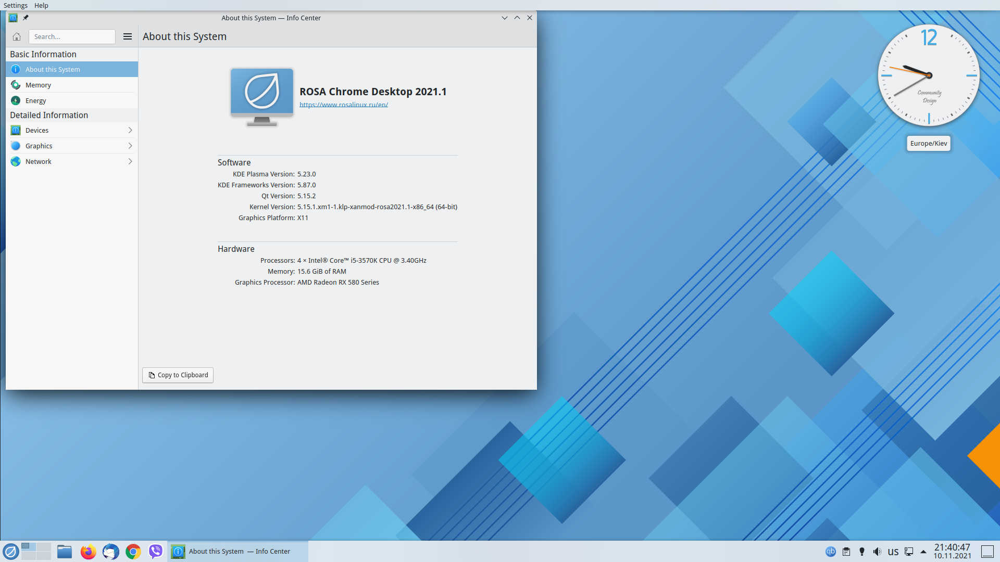Open the hamburger menu beside search
1000x562 pixels.
tap(128, 36)
